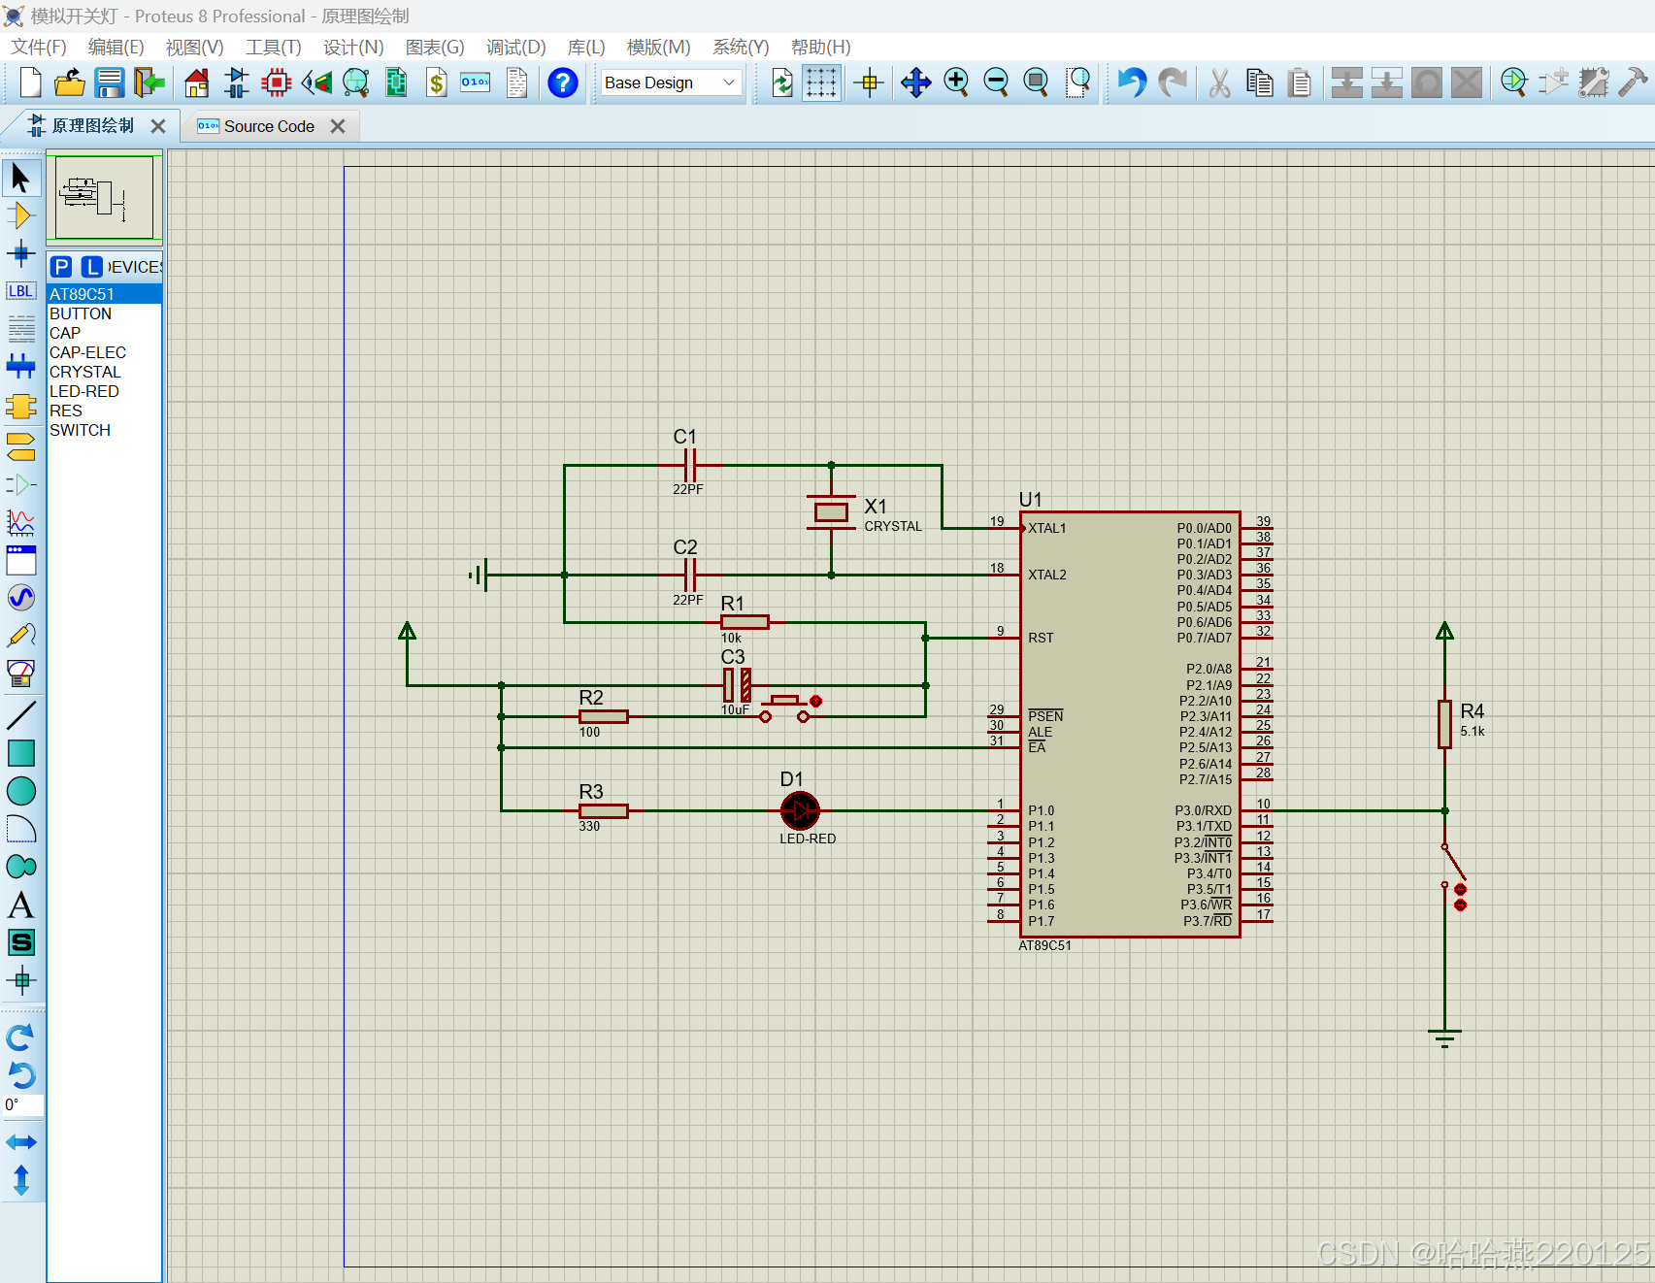Select the Virtual Instruments tool

[x=20, y=673]
